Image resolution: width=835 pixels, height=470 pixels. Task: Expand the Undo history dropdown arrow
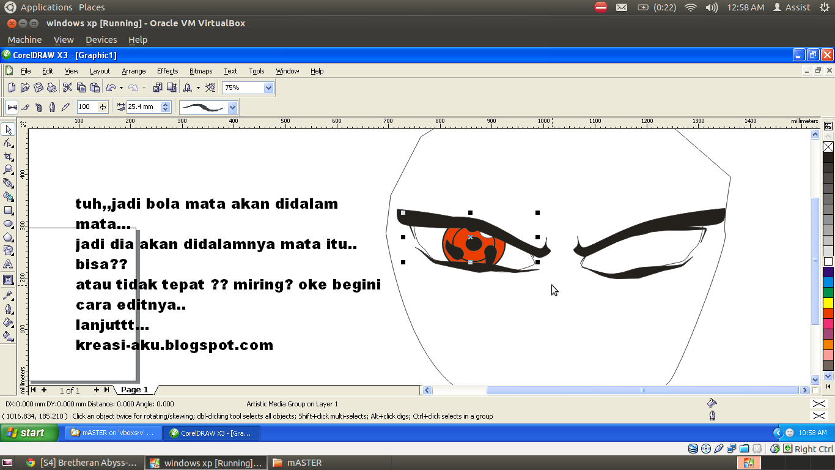[121, 88]
